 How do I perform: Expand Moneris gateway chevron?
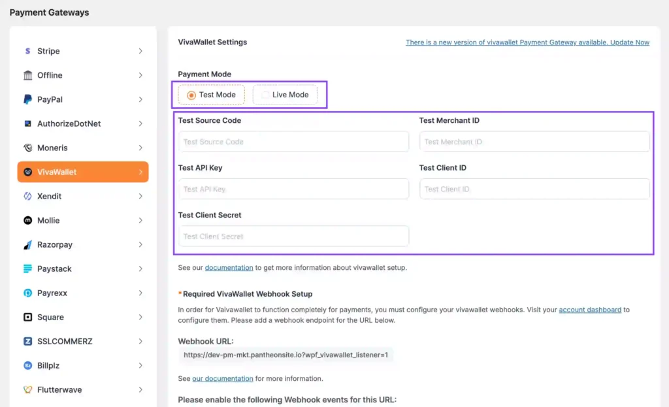[140, 148]
